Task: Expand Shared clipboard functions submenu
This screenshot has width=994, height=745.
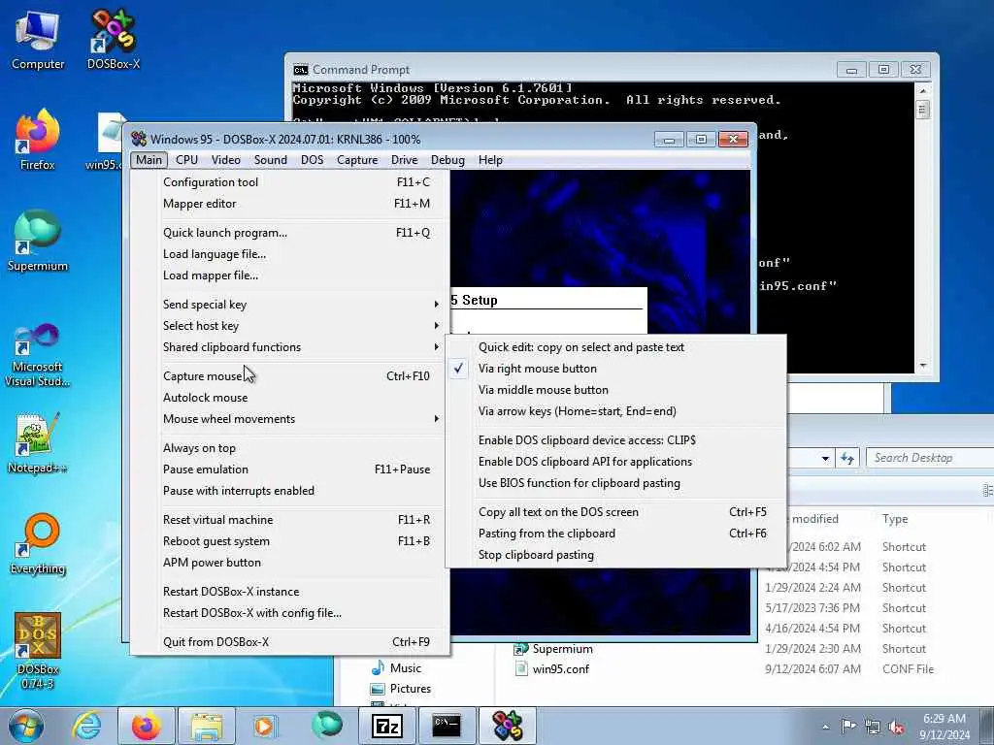Action: coord(289,348)
